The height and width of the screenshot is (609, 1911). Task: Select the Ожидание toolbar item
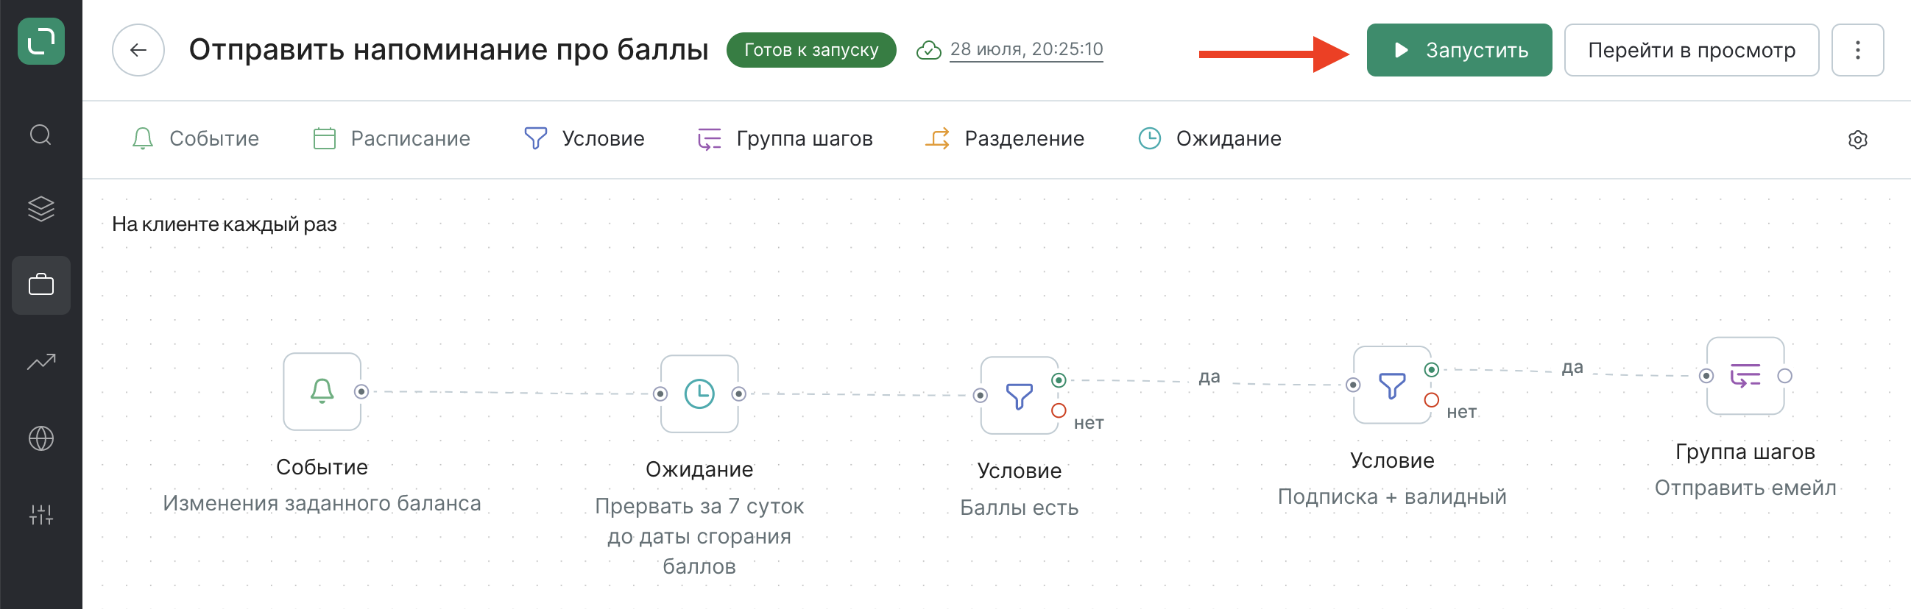click(x=1209, y=138)
